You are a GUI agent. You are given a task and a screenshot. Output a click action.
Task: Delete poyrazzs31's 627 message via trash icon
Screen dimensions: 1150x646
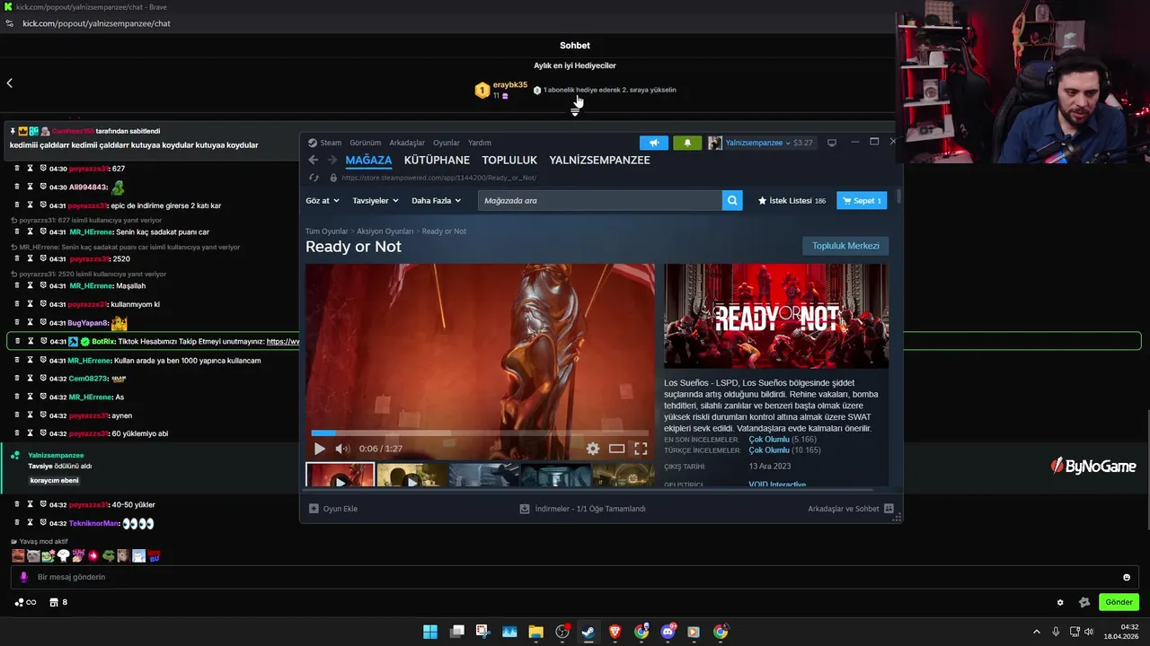point(17,169)
